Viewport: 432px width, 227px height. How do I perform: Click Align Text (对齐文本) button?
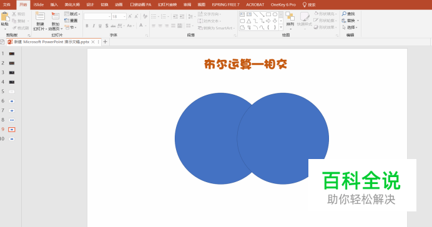pos(209,21)
